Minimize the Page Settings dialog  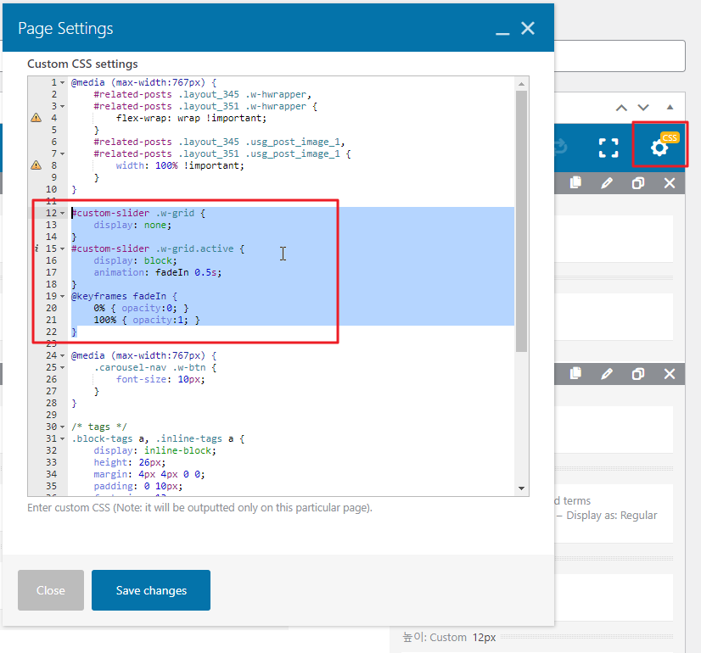pos(502,34)
